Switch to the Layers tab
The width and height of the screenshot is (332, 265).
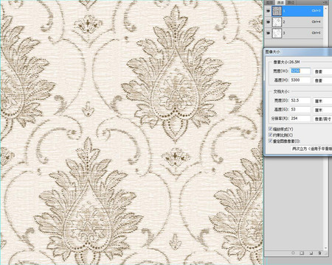click(270, 2)
